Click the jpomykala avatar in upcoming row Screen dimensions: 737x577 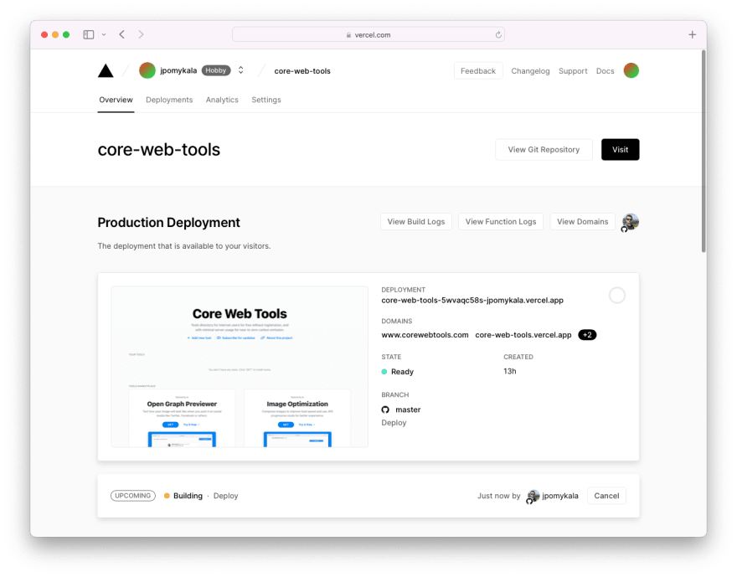click(533, 496)
